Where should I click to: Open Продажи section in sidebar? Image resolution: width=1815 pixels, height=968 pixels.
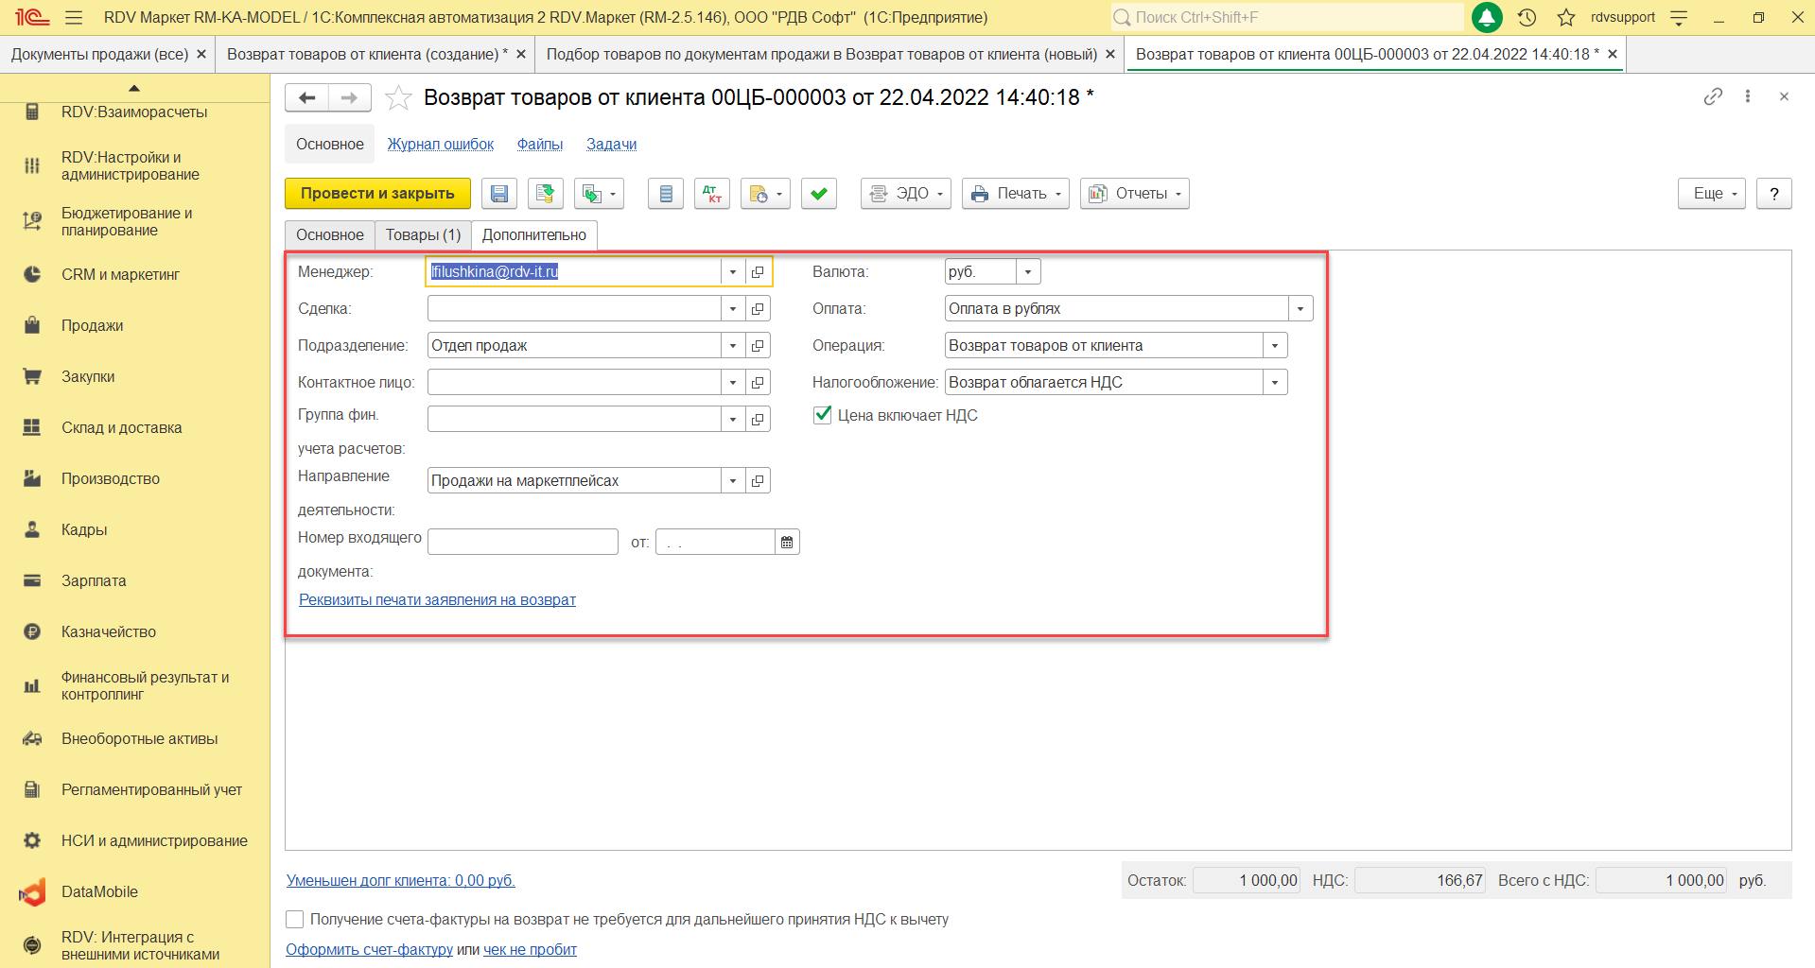point(92,325)
